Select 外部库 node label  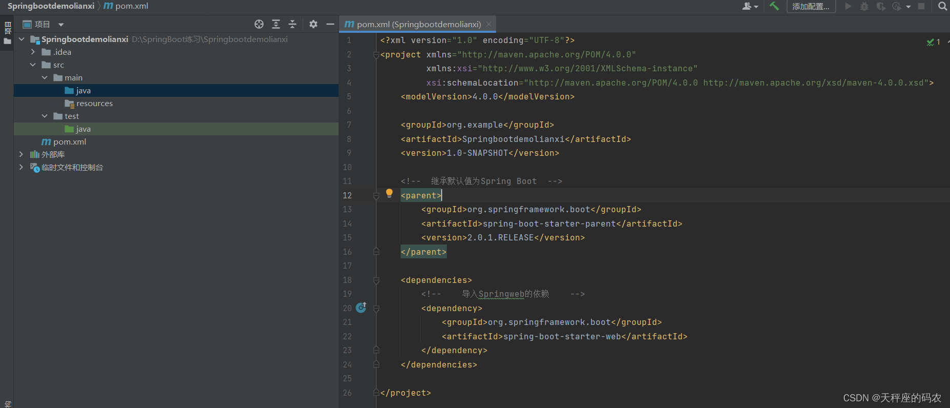(53, 155)
